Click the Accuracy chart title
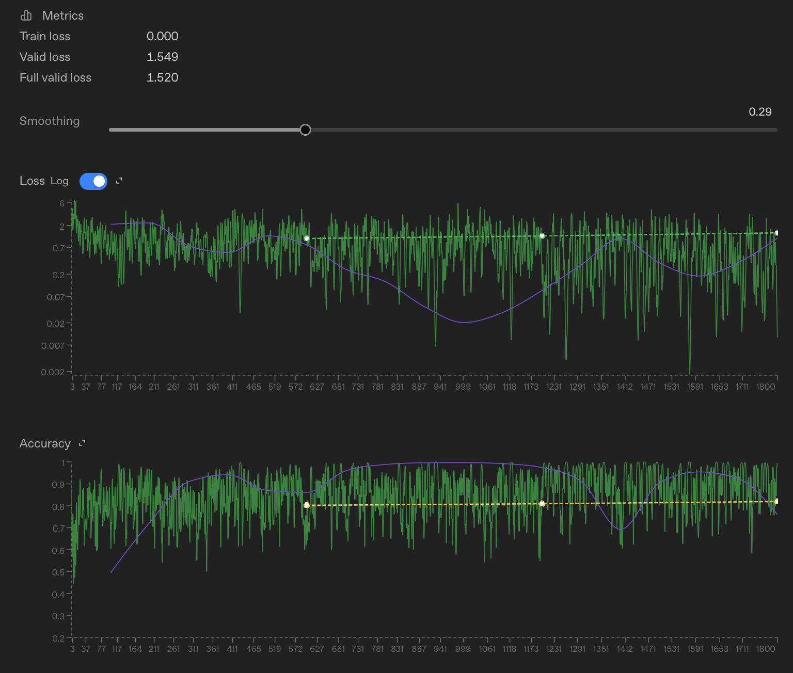 pos(45,443)
